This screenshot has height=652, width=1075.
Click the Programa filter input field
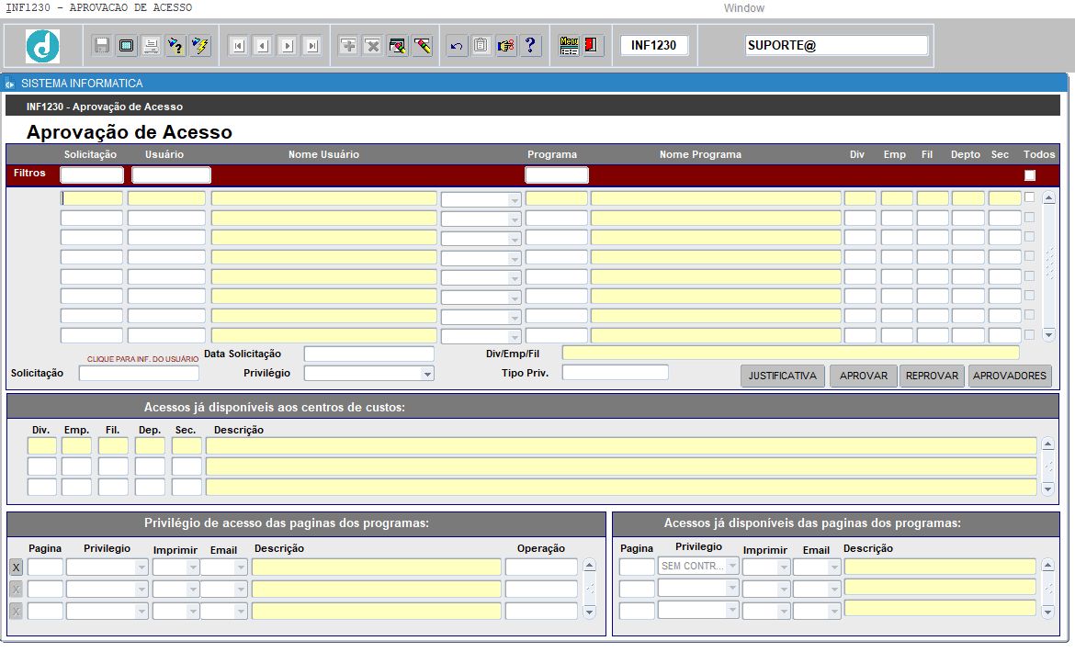pos(557,174)
